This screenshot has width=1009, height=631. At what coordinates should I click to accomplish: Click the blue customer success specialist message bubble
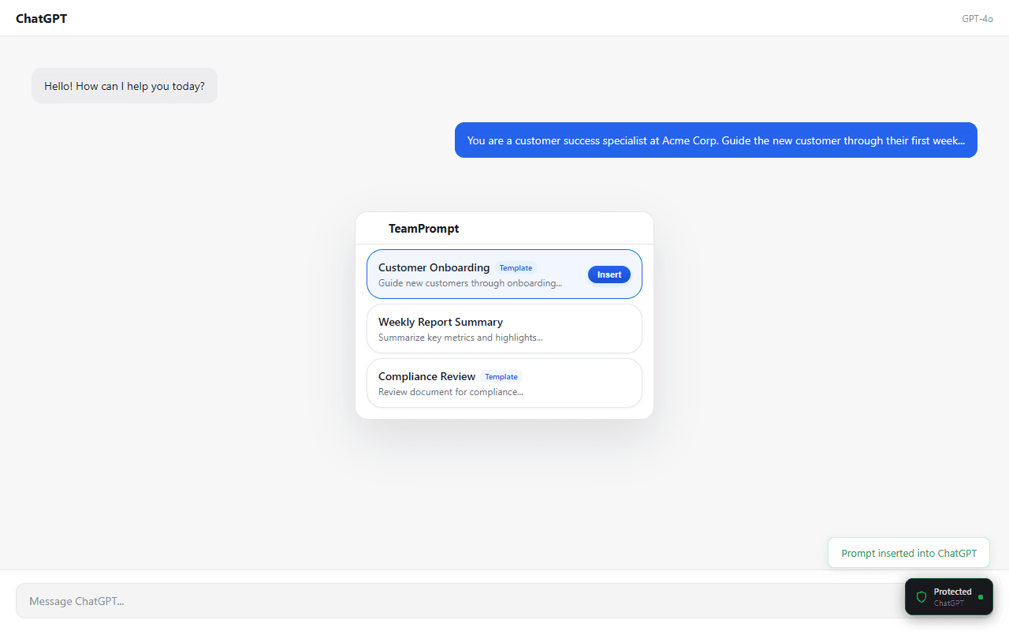[716, 140]
